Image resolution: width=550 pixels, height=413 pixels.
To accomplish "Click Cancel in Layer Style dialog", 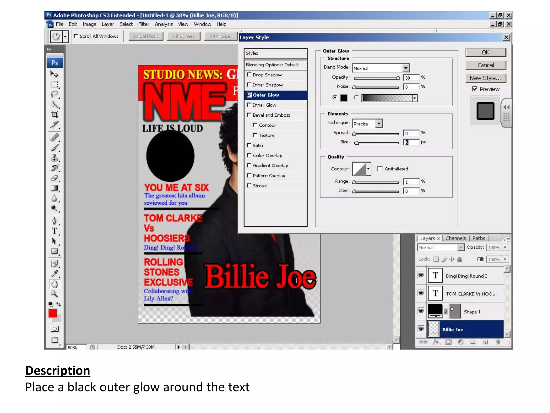I will [x=486, y=65].
